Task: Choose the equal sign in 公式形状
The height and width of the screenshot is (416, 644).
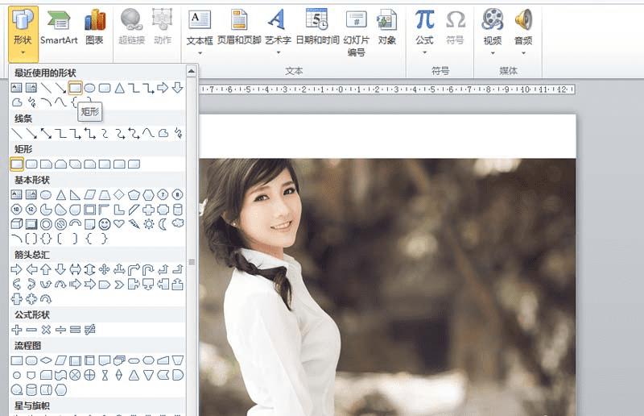Action: 75,330
